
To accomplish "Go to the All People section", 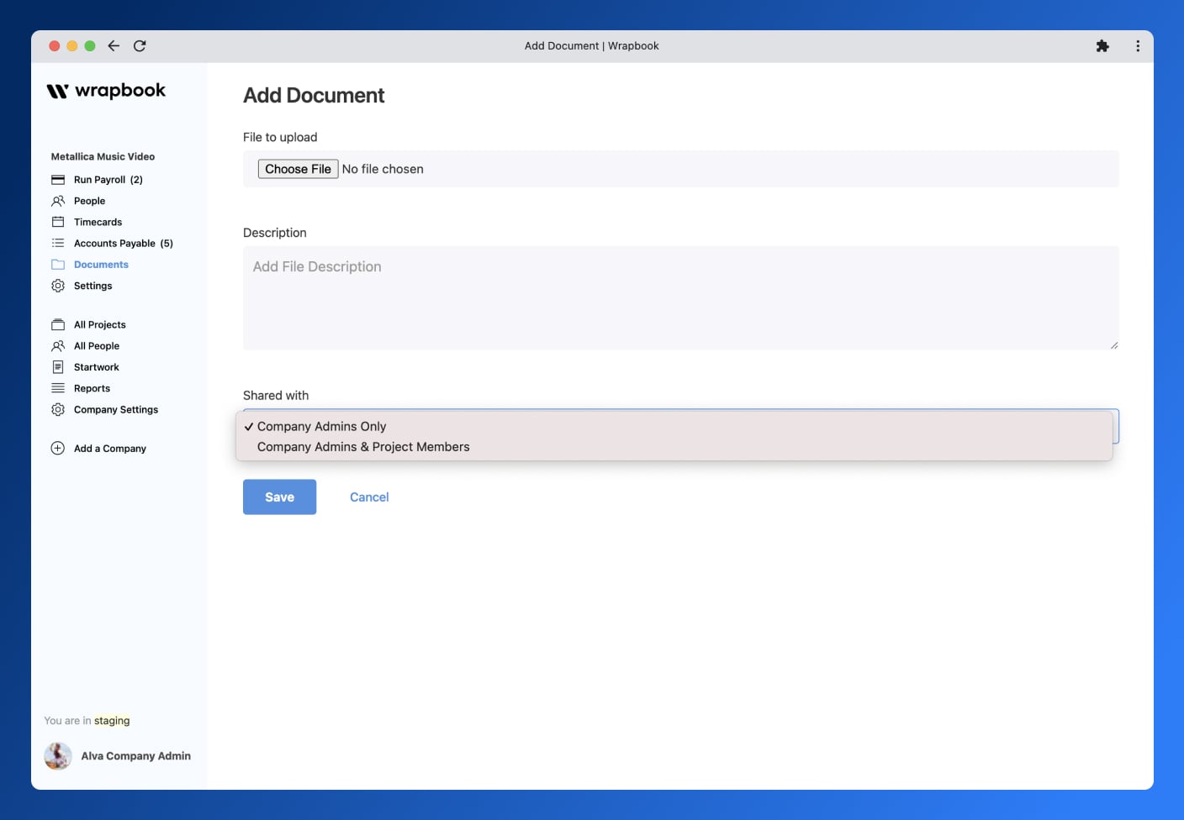I will point(96,345).
